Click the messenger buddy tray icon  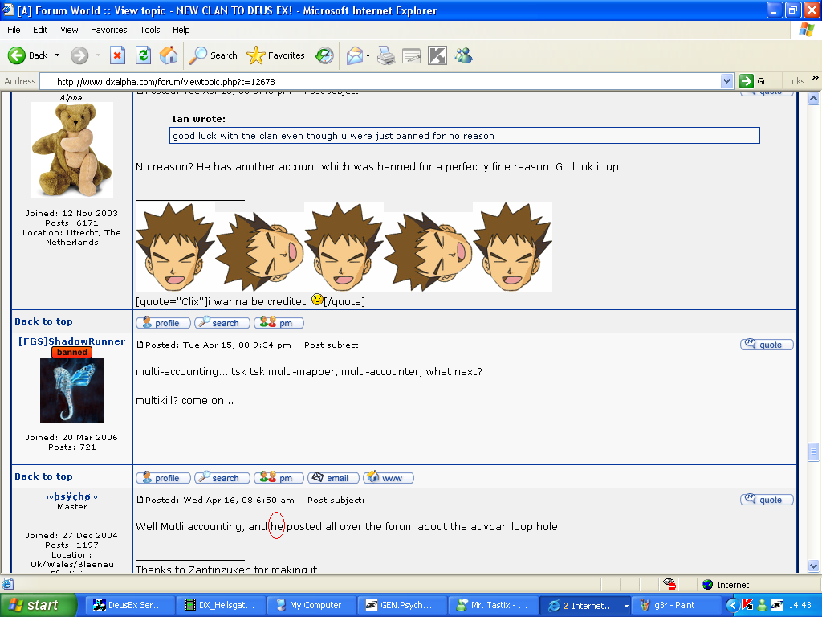pos(761,606)
